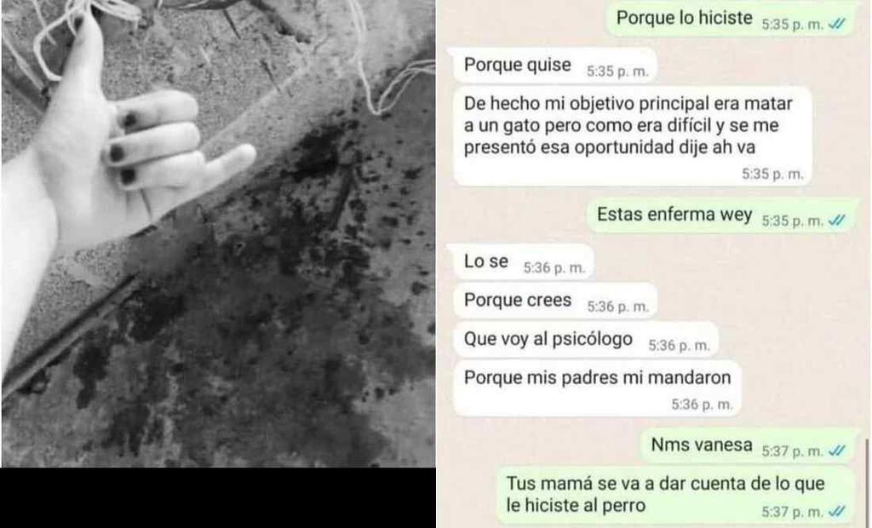Click the read ticks beside "Estas enferma wey"
872x528 pixels.
[x=837, y=221]
